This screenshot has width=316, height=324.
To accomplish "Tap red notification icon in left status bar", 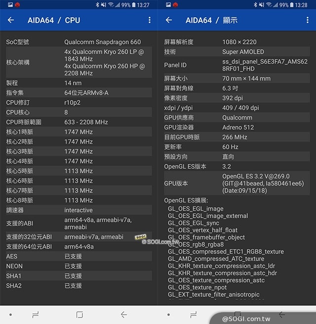I will 17,4.
